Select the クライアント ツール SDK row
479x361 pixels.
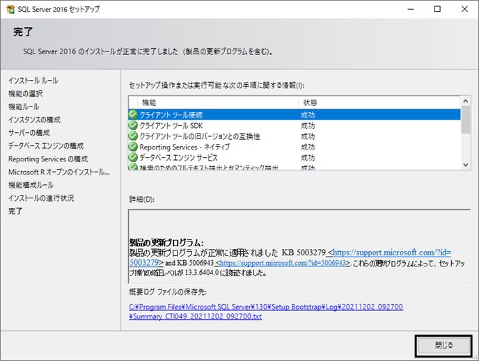click(295, 125)
